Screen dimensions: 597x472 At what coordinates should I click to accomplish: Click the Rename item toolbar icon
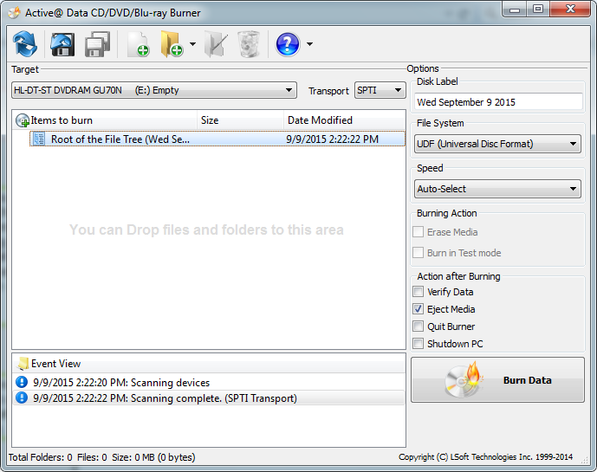coord(216,44)
